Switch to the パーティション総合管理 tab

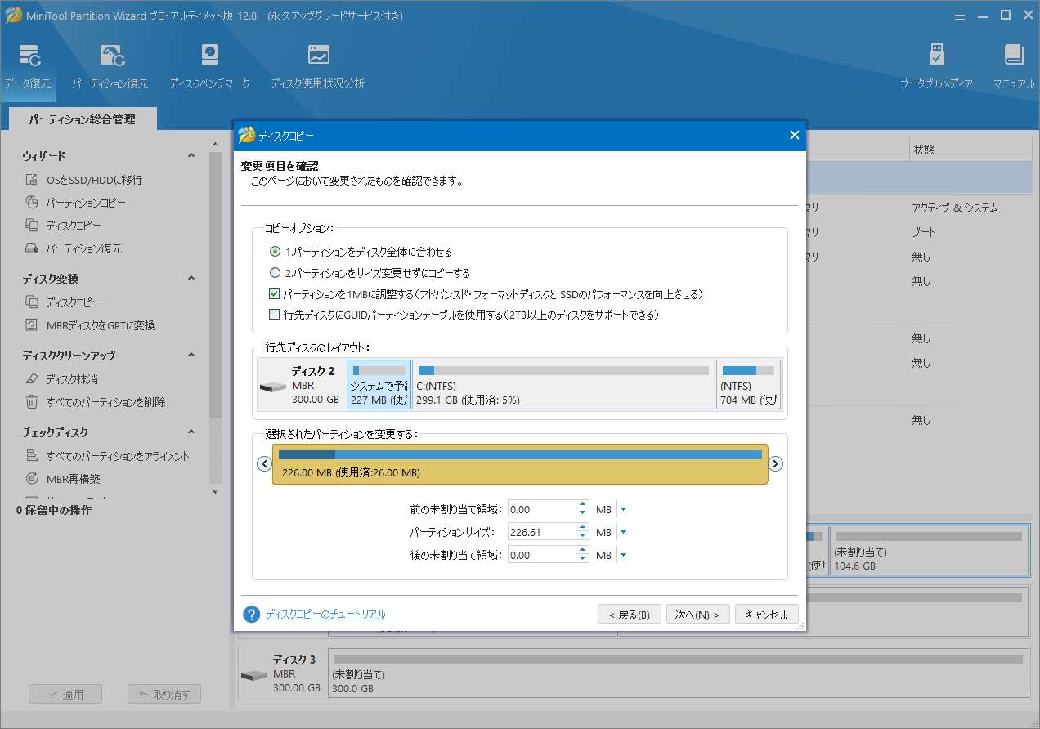[x=83, y=119]
